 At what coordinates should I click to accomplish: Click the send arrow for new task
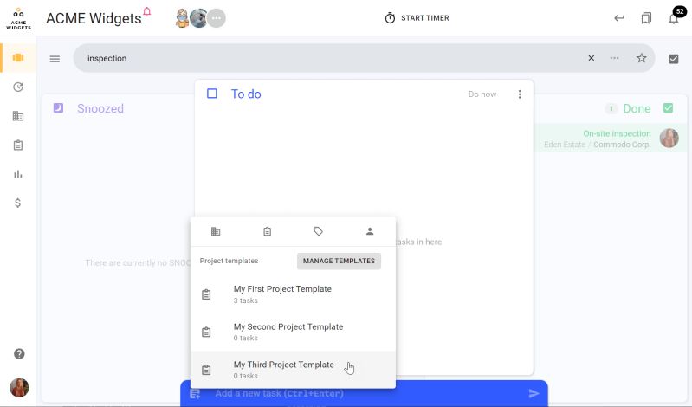point(534,393)
